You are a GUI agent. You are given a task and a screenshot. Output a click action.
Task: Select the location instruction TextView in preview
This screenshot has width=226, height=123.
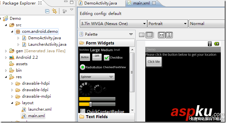pyautogui.click(x=181, y=55)
